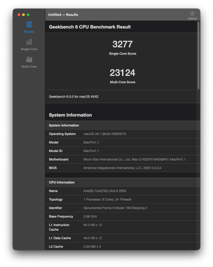Click the Motherboard value Micro-Star International
Screen dimensions: 213x267
(x=134, y=159)
